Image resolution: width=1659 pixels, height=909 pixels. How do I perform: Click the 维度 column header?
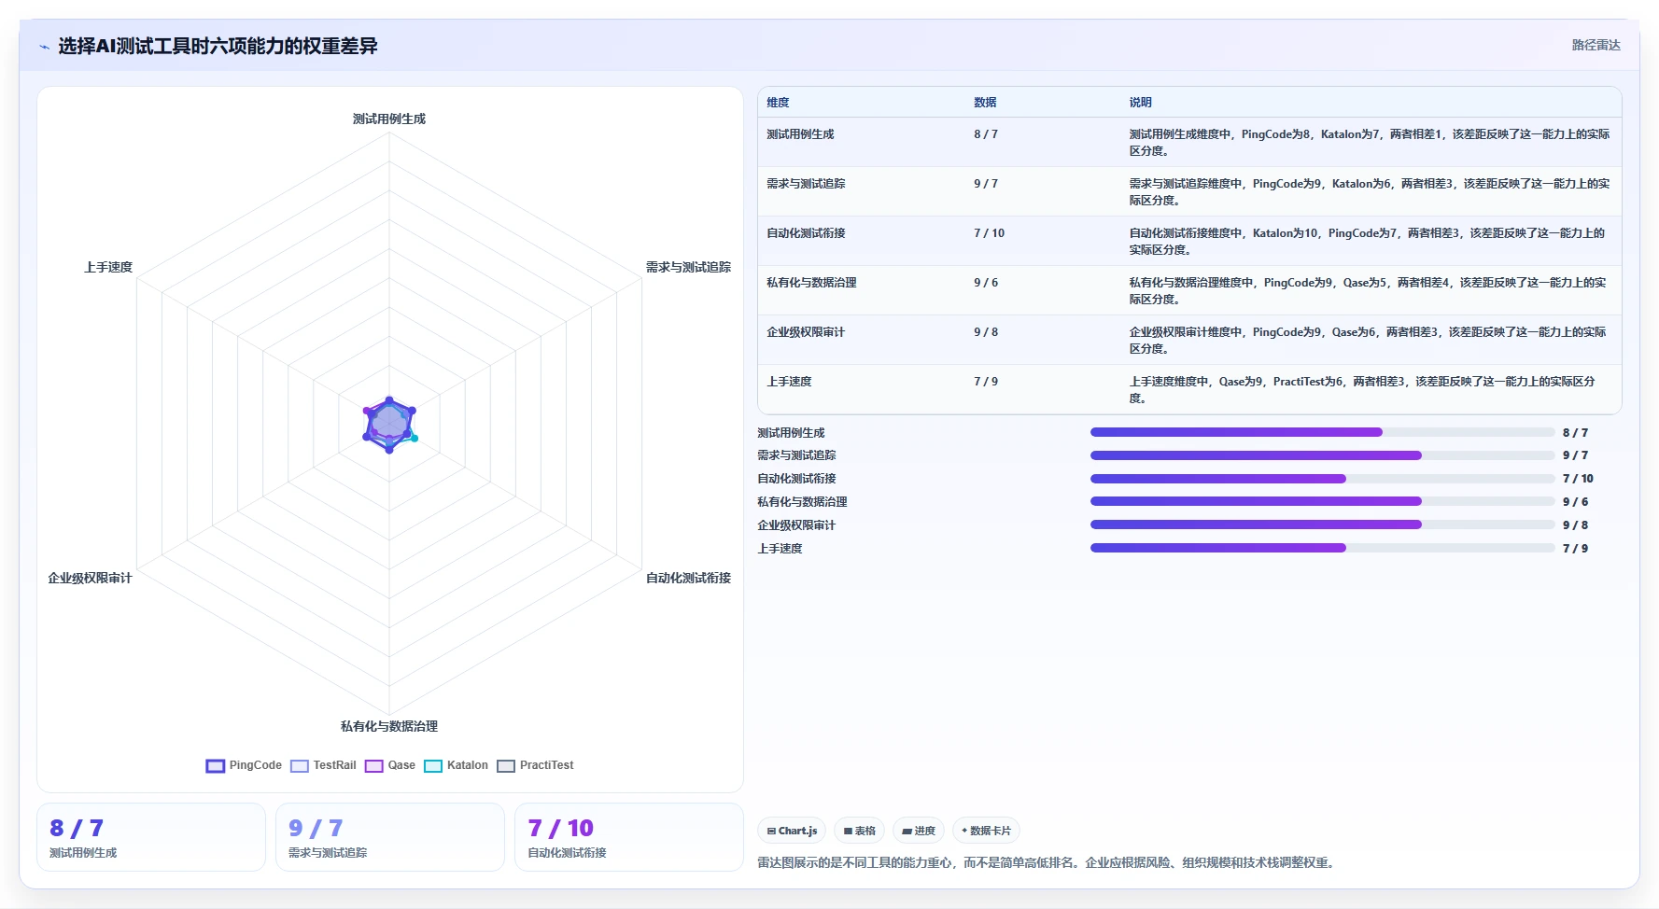tap(778, 103)
